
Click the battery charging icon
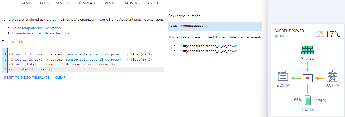[308, 100]
